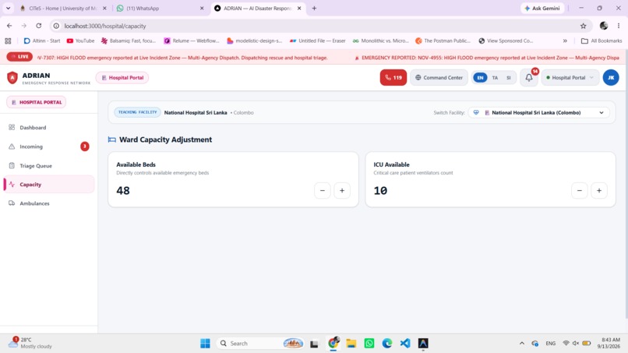Select Capacity in the sidebar
This screenshot has width=628, height=353.
[48, 185]
